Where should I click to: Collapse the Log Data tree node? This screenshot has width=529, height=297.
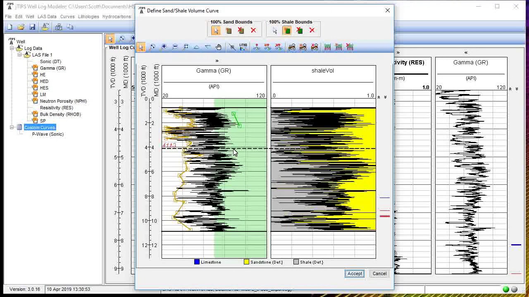12,48
